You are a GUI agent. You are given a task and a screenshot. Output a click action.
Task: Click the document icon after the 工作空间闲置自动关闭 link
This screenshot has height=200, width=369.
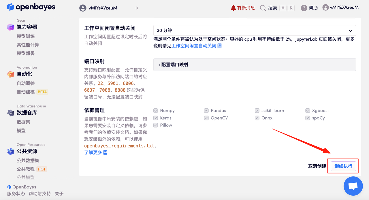click(219, 46)
